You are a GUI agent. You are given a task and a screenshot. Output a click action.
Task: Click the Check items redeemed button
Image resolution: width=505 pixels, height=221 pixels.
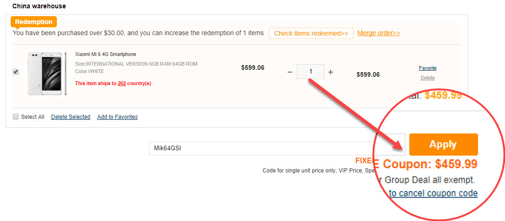(311, 33)
